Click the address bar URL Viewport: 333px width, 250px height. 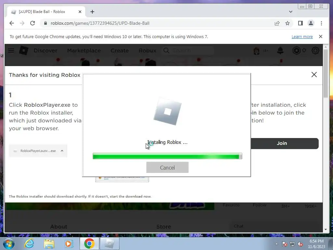(100, 23)
